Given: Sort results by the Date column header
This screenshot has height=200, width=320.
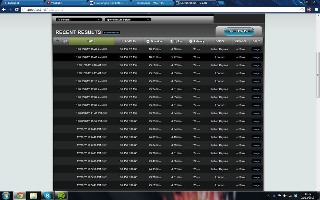Looking at the screenshot, I should (92, 41).
